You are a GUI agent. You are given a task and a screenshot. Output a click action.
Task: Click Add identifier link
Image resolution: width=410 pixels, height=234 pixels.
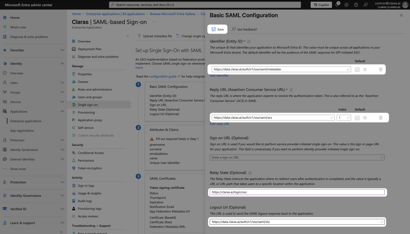(x=219, y=75)
